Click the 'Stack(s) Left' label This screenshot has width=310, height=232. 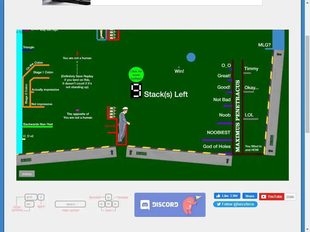[x=166, y=94]
